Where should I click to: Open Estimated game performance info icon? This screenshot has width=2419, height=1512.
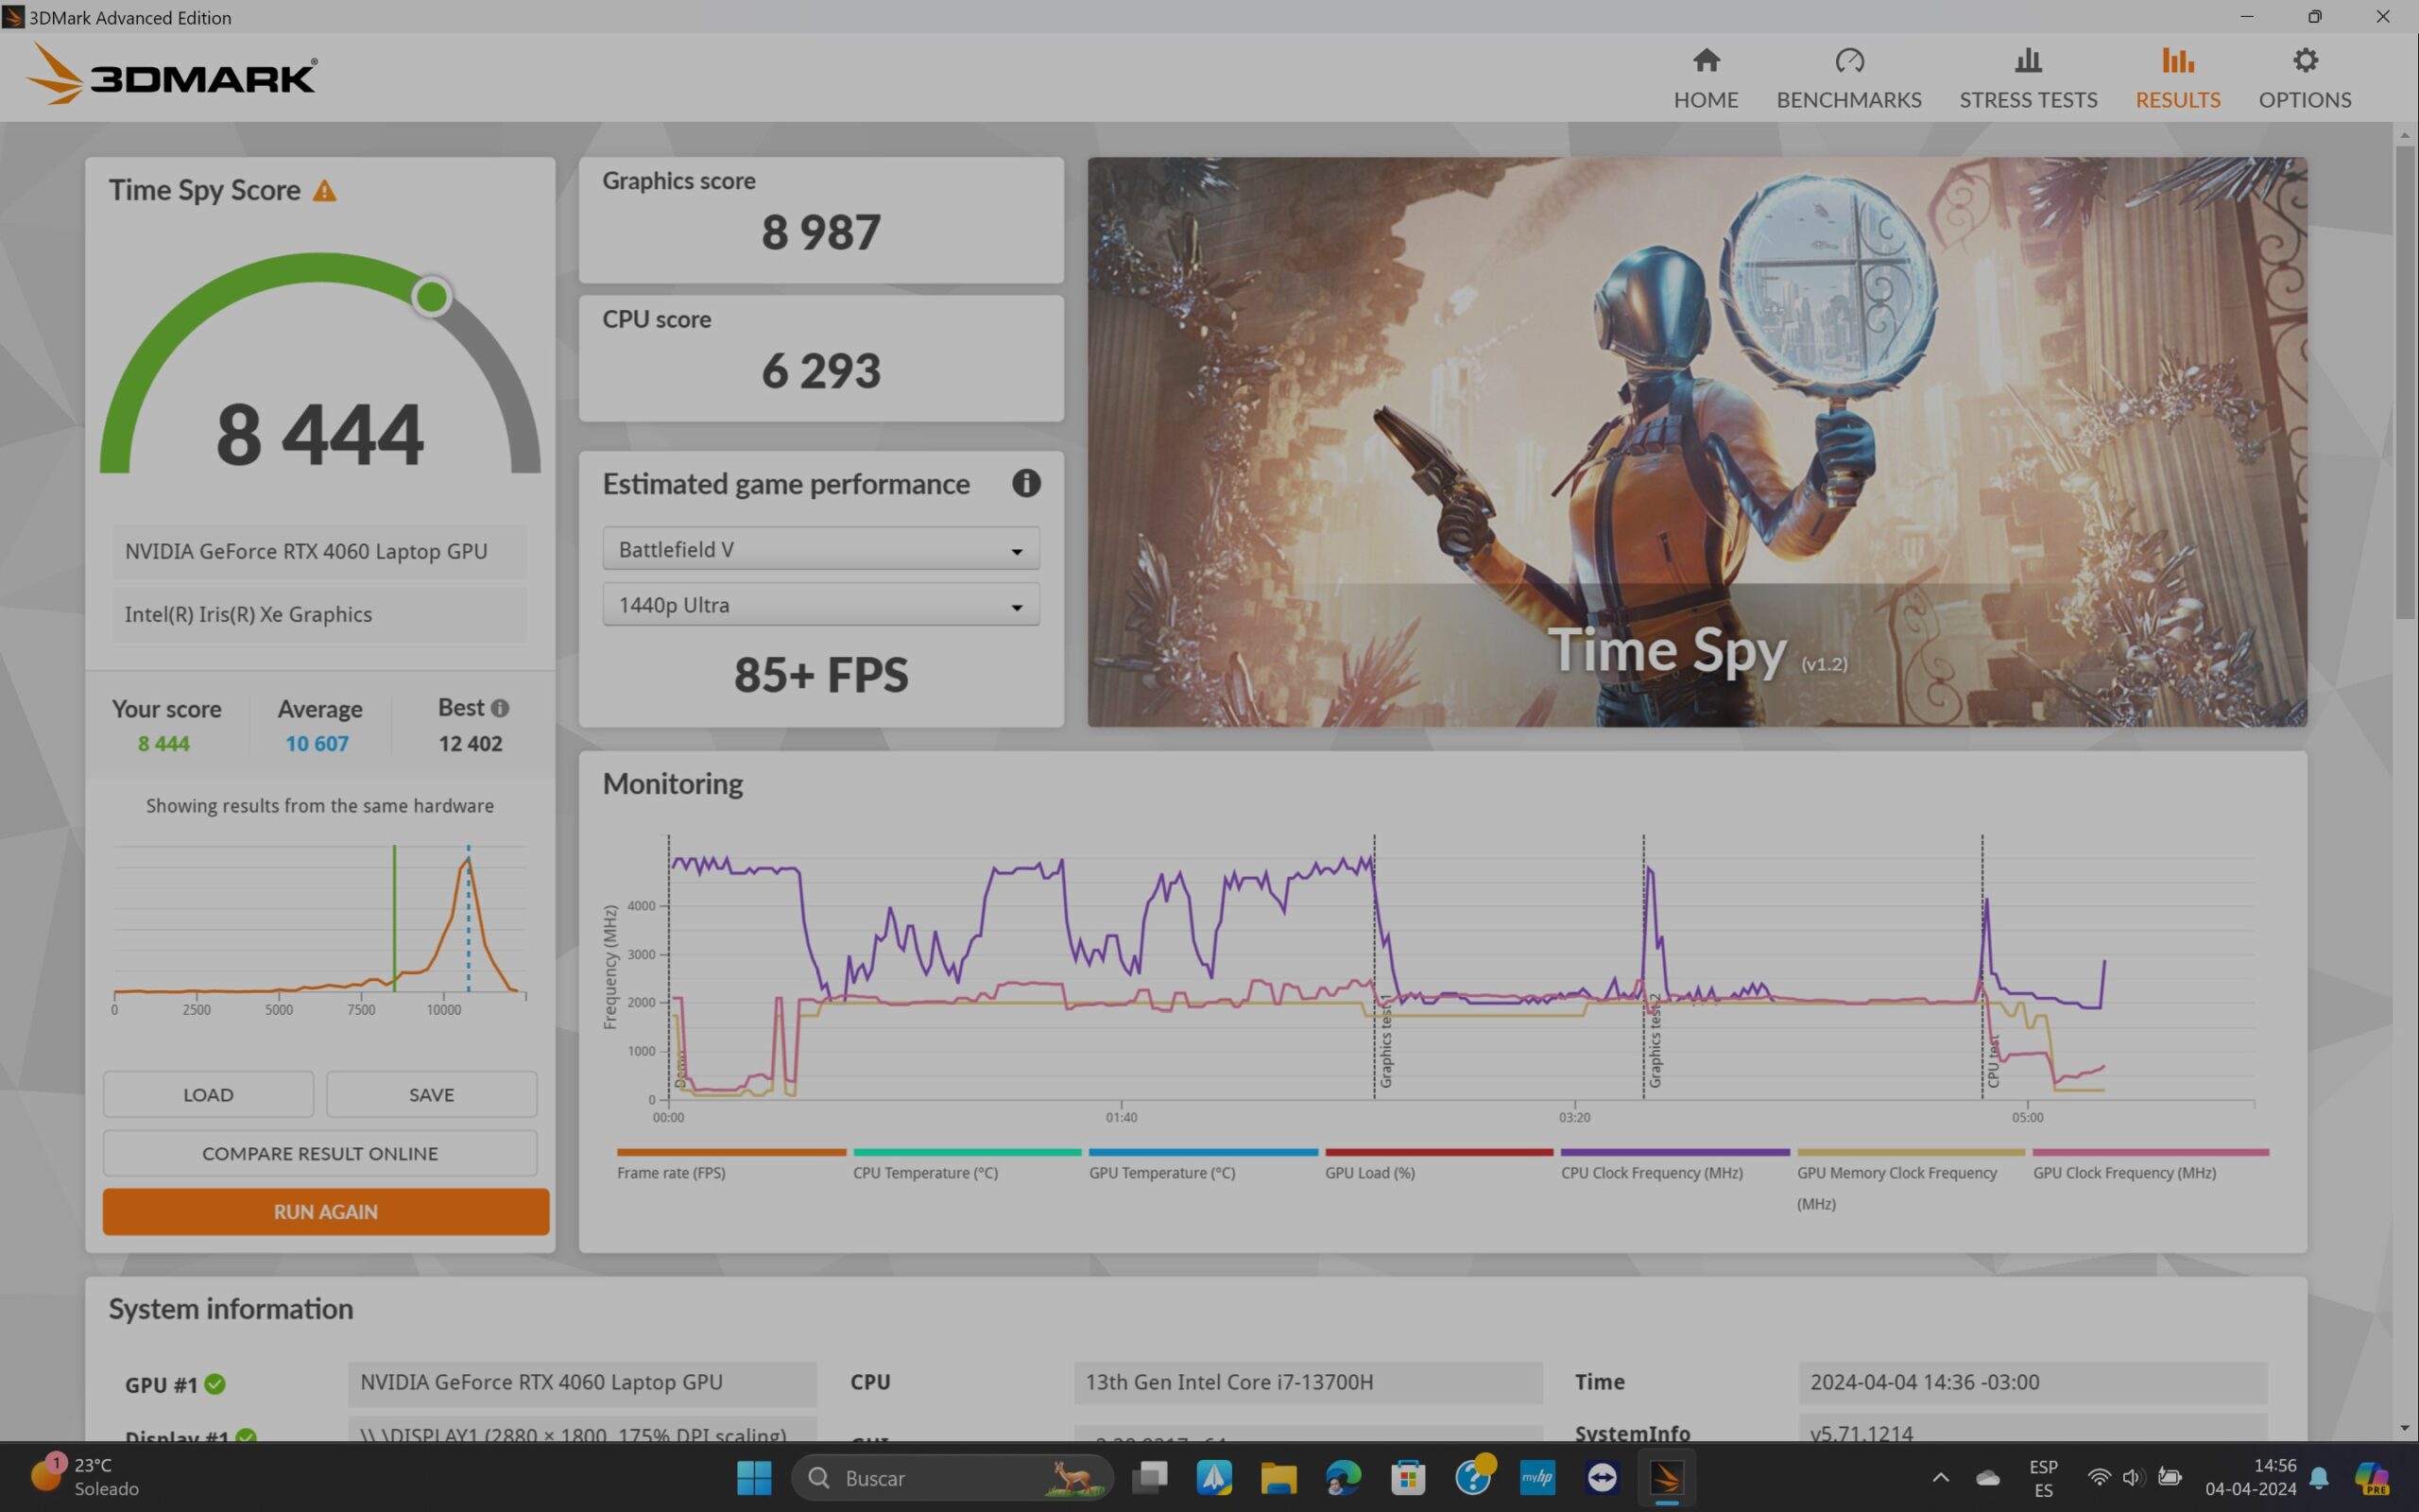pos(1025,484)
